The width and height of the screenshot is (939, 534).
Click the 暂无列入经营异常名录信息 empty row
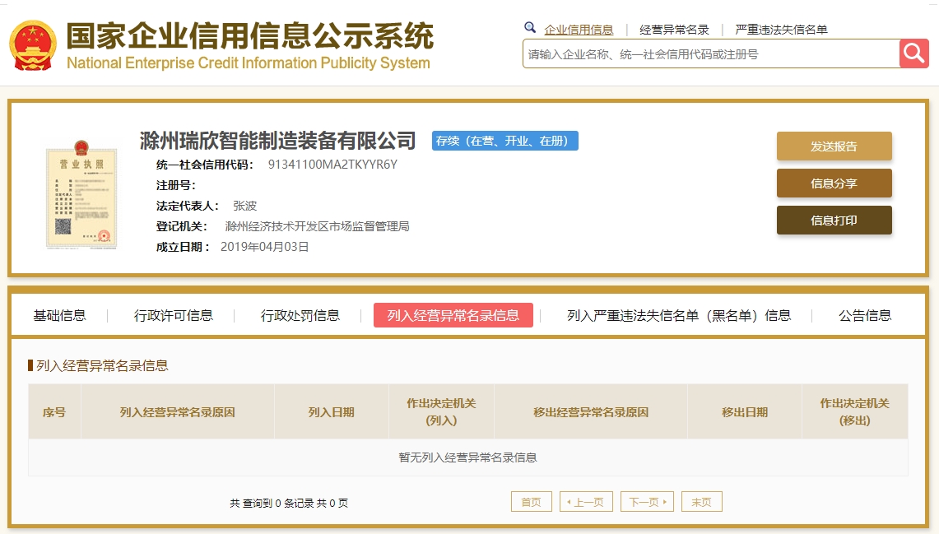point(468,457)
